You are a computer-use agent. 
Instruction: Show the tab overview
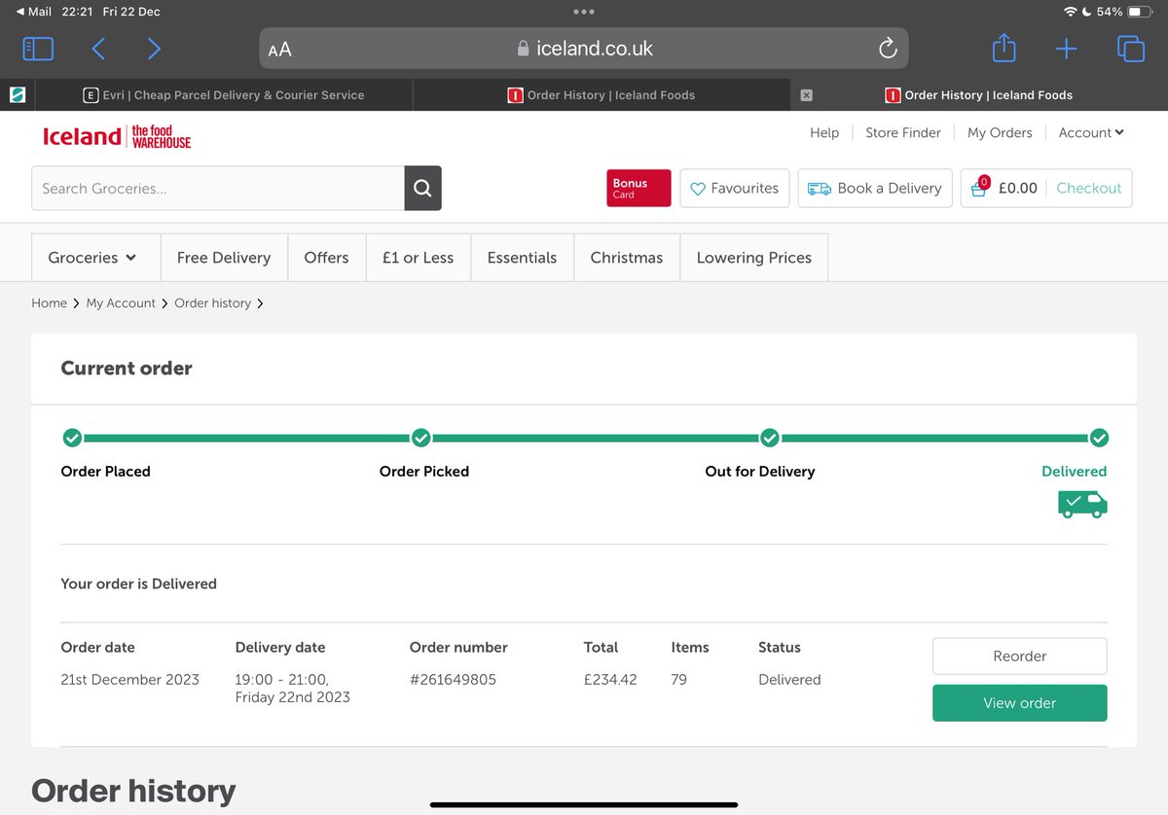[x=1130, y=49]
